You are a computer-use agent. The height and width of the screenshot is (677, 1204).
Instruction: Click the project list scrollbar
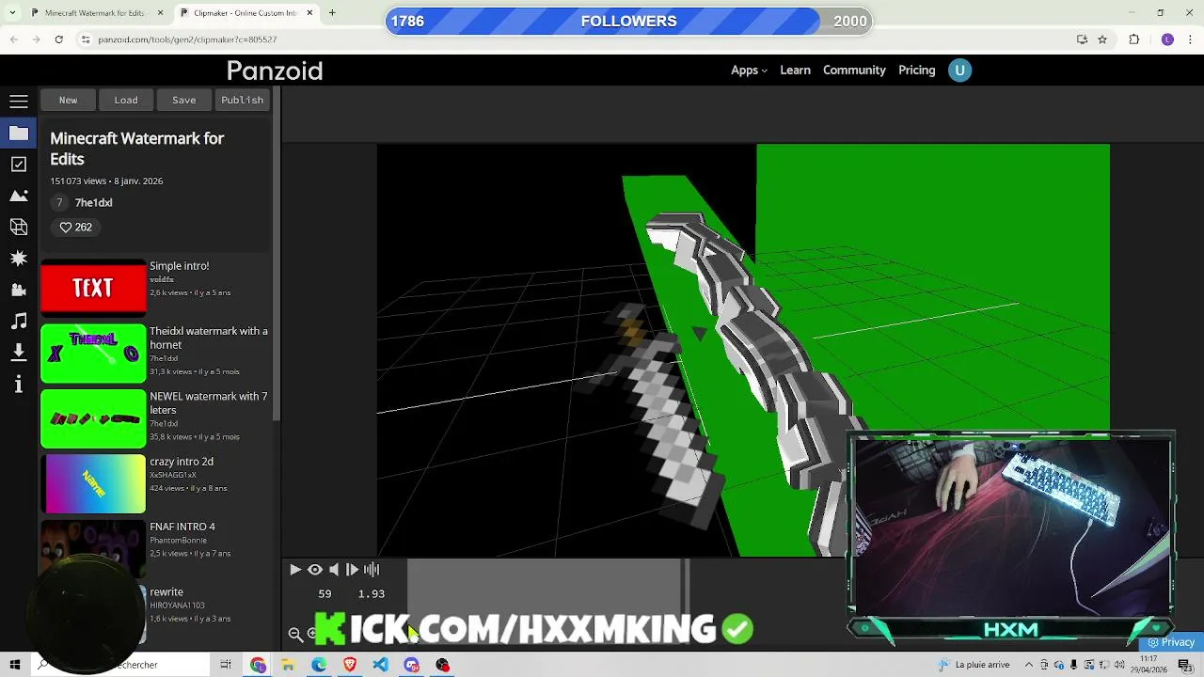click(x=277, y=254)
